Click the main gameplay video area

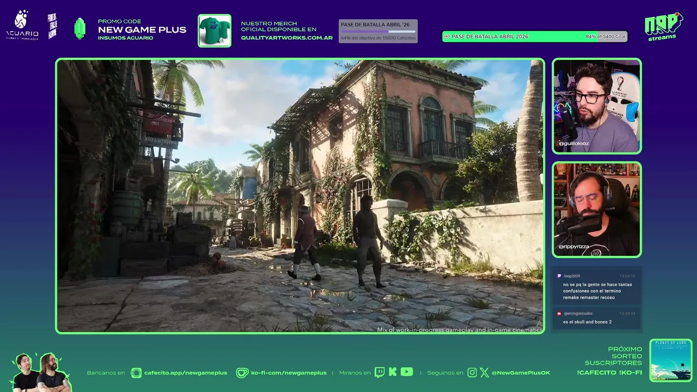pos(300,196)
